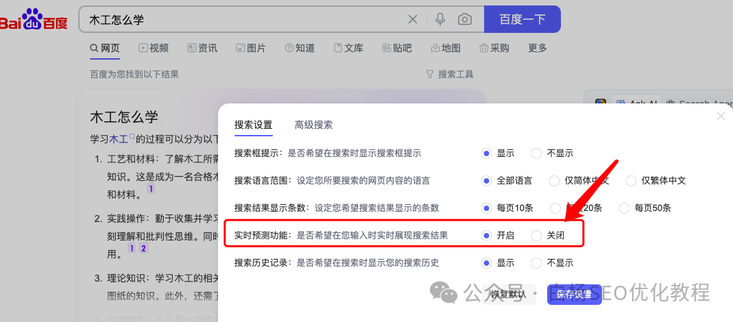Switch to the 文库 tab
This screenshot has height=322, width=733.
click(348, 48)
